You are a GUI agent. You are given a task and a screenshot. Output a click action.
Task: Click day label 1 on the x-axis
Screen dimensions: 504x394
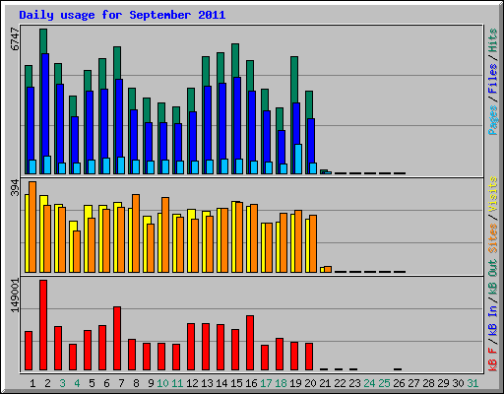click(32, 383)
